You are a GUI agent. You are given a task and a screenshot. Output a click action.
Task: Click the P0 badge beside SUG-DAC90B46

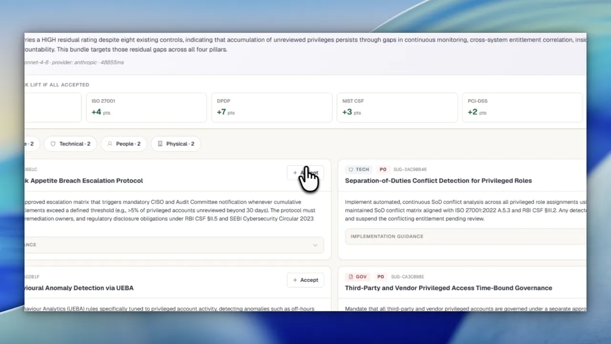(x=383, y=169)
